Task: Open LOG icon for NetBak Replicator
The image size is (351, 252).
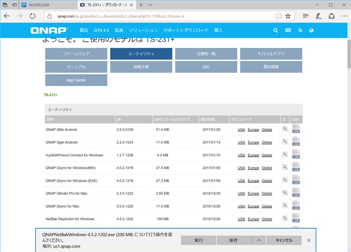Action: [x=296, y=218]
